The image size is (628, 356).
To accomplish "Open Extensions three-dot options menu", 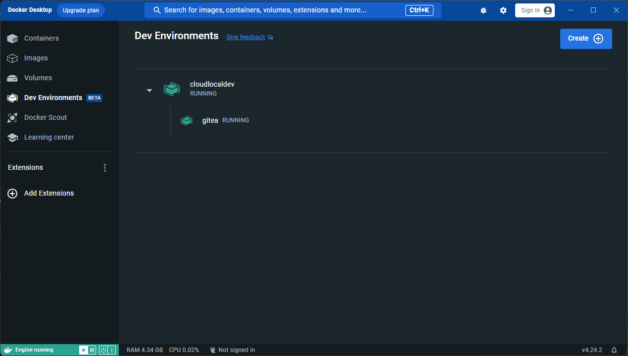I will [x=105, y=168].
